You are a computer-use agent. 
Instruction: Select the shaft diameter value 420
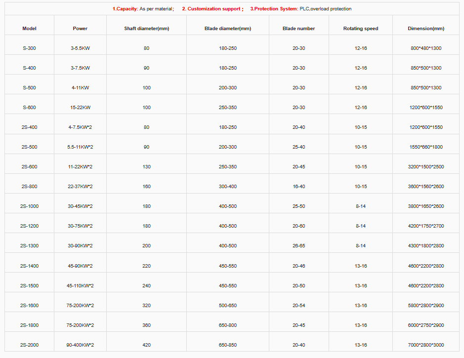pos(146,345)
